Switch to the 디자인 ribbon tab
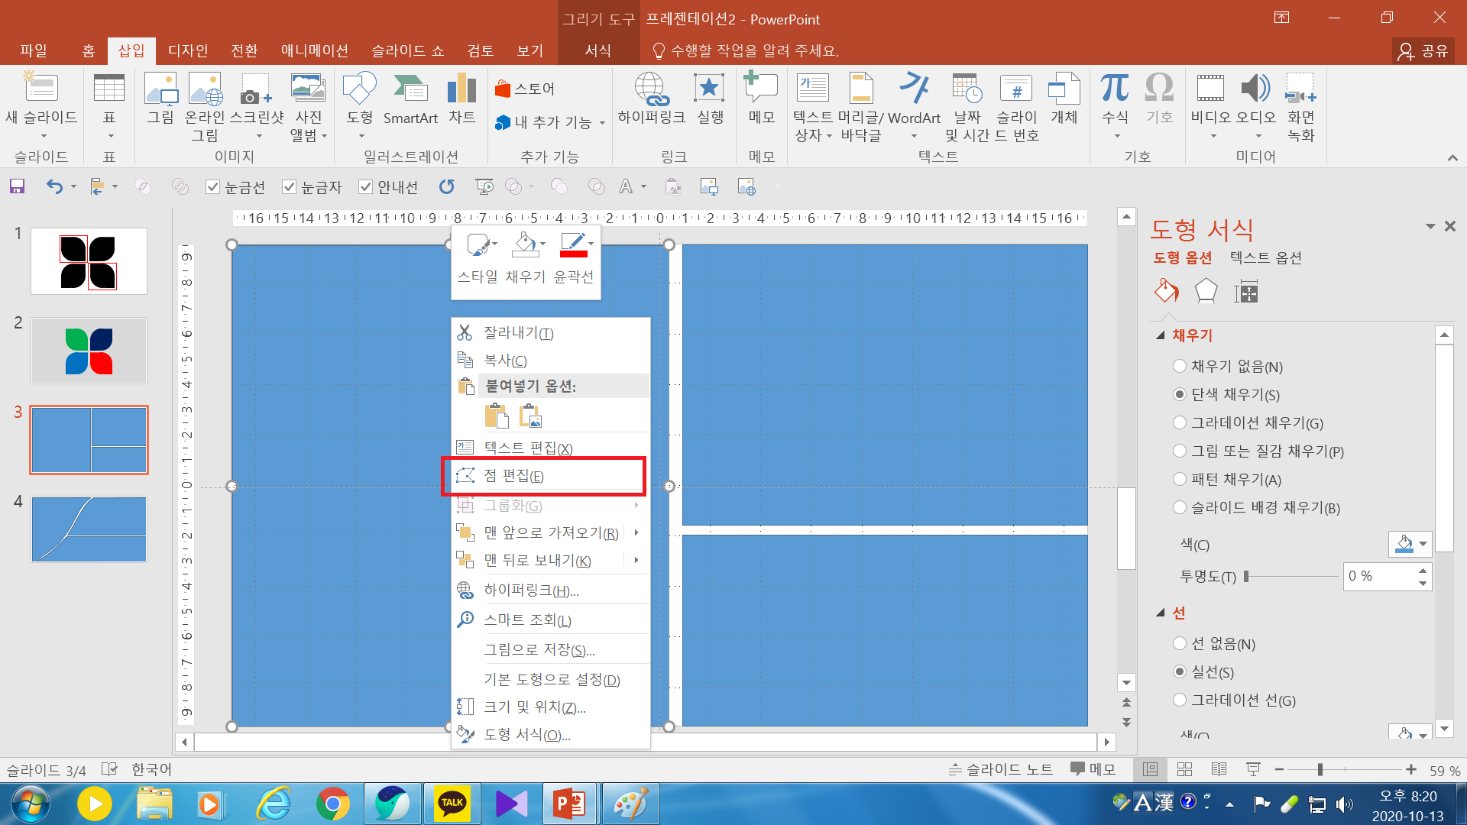This screenshot has height=825, width=1467. pyautogui.click(x=188, y=50)
